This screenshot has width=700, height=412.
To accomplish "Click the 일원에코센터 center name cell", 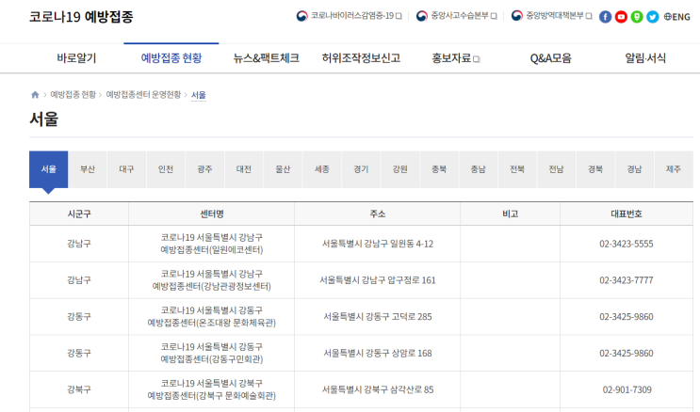I will pyautogui.click(x=212, y=244).
